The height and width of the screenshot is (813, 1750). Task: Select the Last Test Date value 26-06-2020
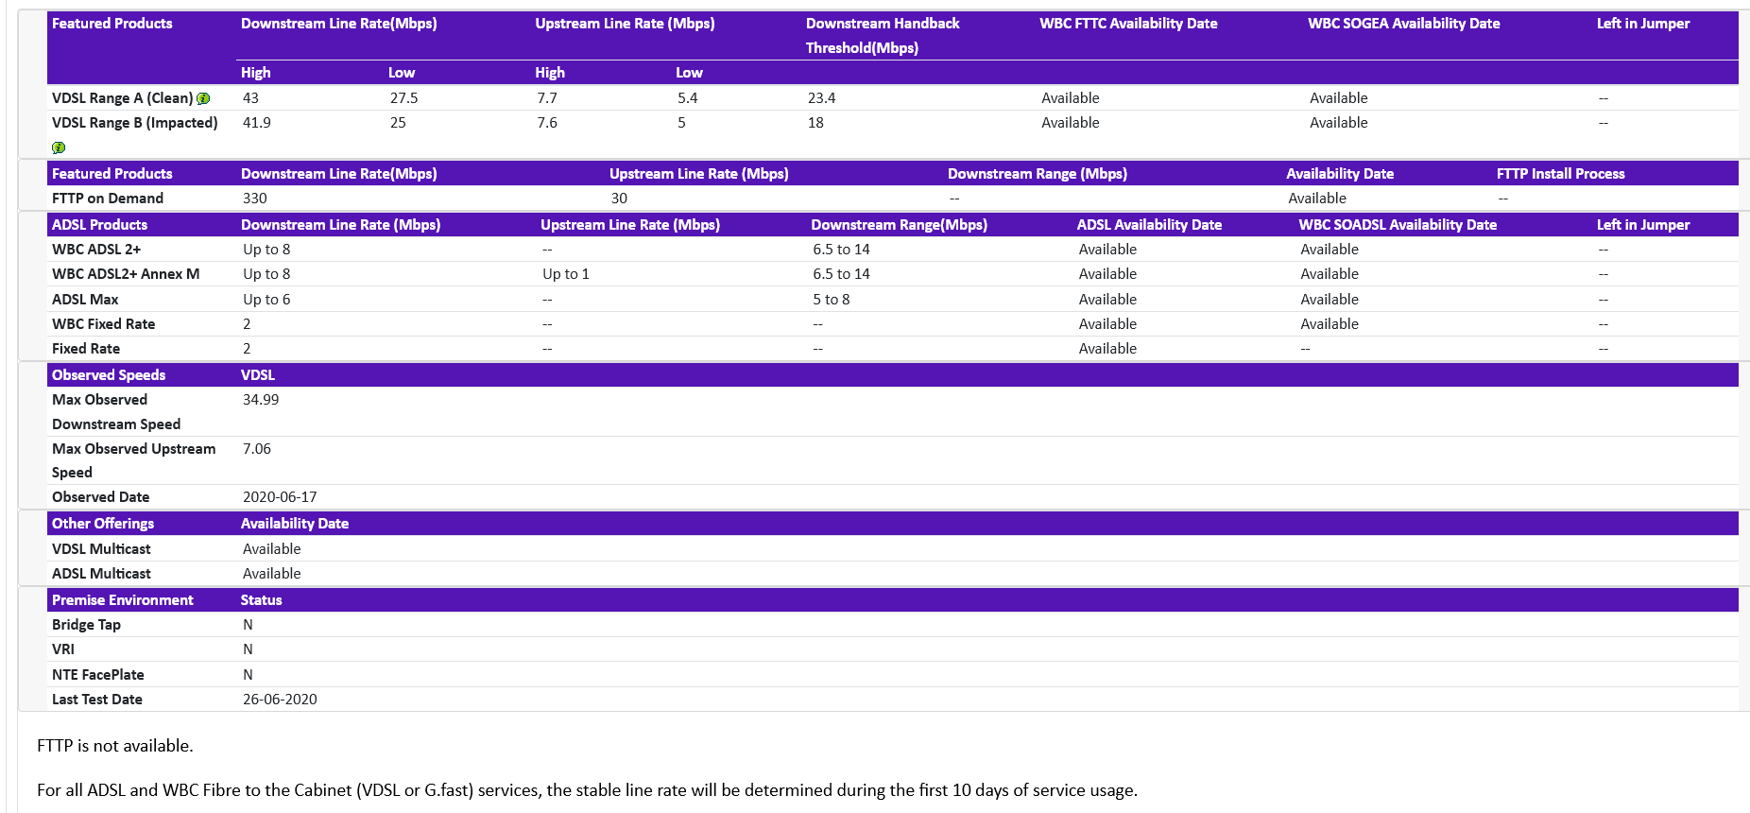(x=280, y=700)
